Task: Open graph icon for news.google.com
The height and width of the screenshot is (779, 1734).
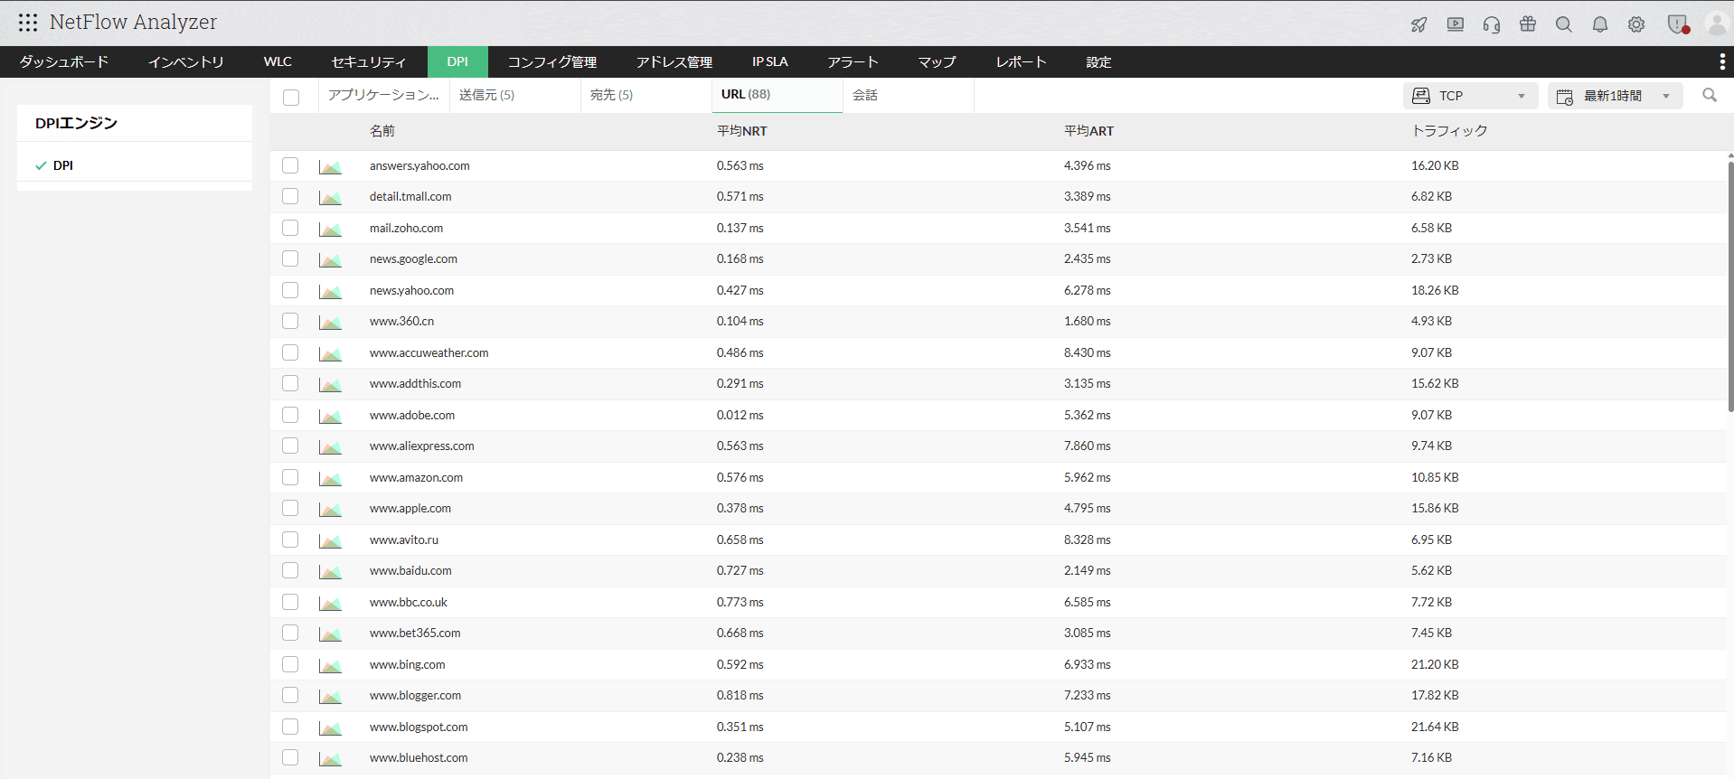Action: [330, 260]
